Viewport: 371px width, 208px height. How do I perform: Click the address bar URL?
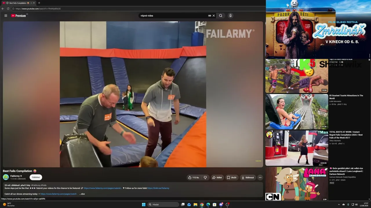click(x=38, y=9)
